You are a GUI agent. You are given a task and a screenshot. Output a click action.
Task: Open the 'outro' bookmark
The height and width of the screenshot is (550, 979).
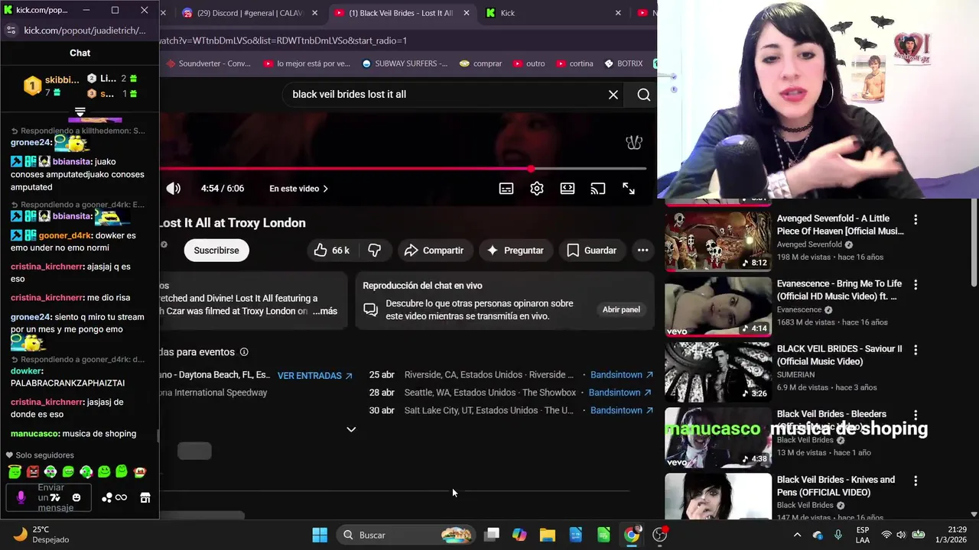pyautogui.click(x=529, y=63)
